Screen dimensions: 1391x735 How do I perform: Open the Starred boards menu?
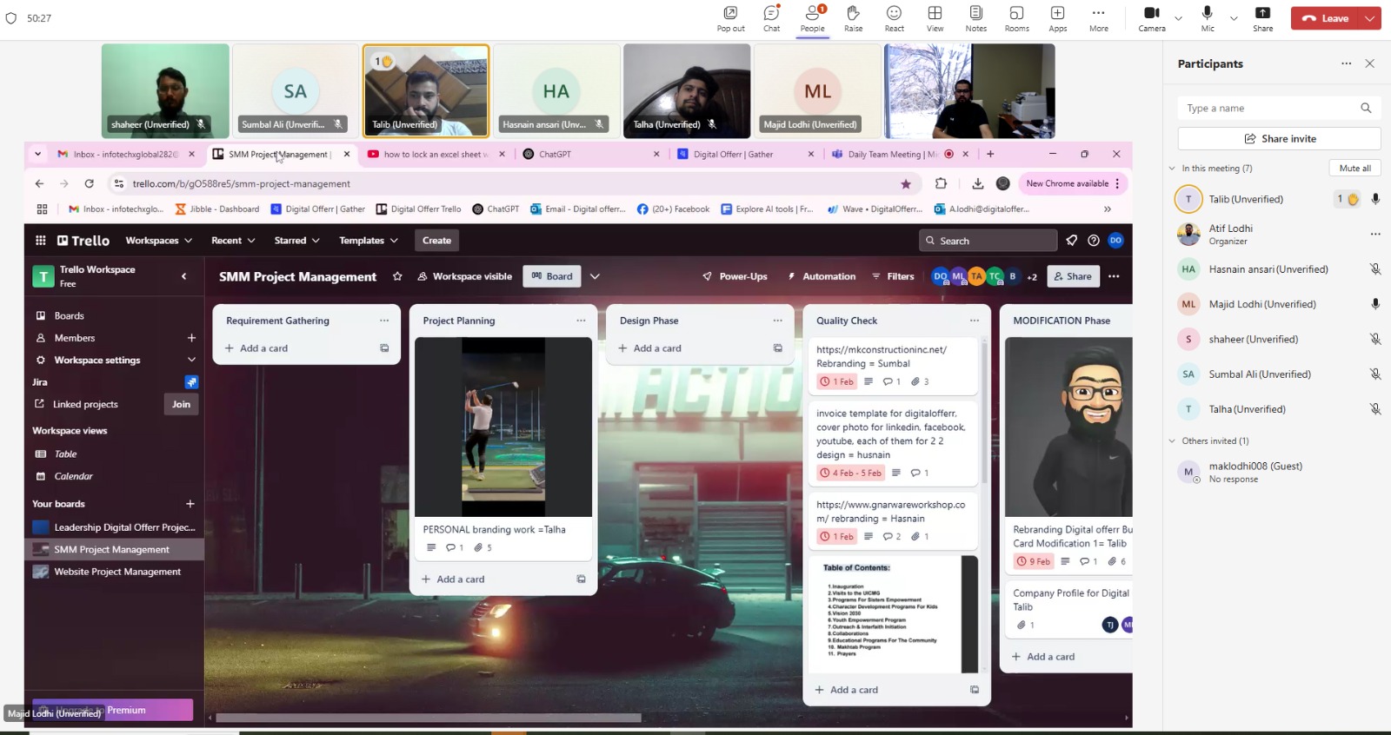point(296,241)
